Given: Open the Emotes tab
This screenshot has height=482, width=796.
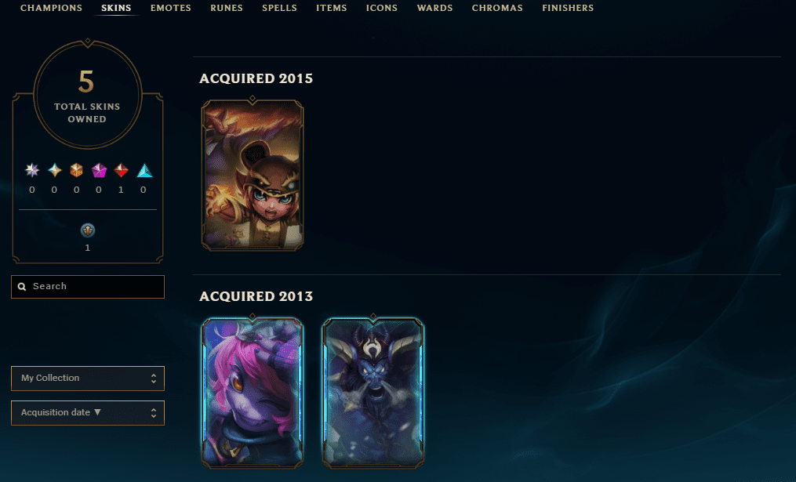Looking at the screenshot, I should pos(171,8).
